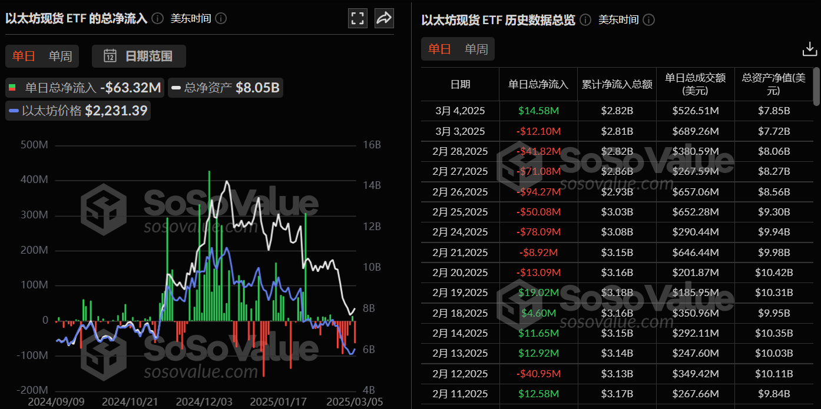Click info icon beside 历史数据总览 title
This screenshot has height=409, width=821.
pos(585,19)
